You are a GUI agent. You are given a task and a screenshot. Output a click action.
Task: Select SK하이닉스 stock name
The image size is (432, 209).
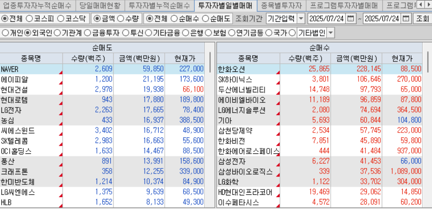tap(235, 80)
